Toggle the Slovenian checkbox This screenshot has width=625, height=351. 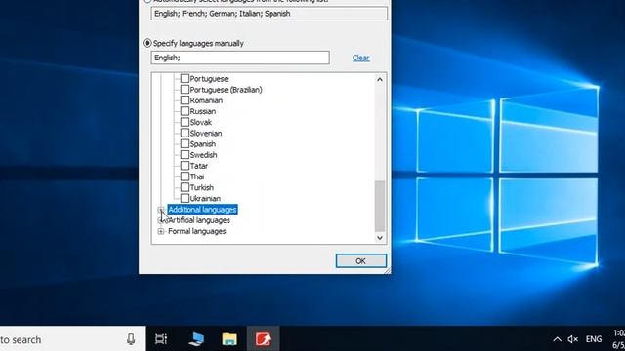pos(185,133)
